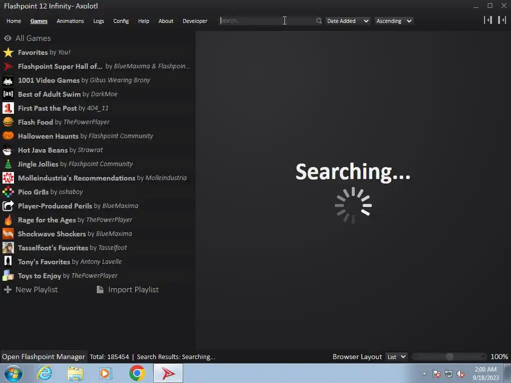Select the Games tab
This screenshot has height=383, width=511.
(39, 21)
